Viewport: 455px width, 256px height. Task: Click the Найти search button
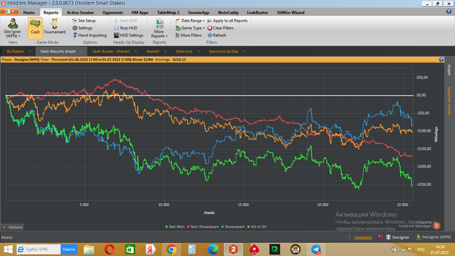pos(69,250)
